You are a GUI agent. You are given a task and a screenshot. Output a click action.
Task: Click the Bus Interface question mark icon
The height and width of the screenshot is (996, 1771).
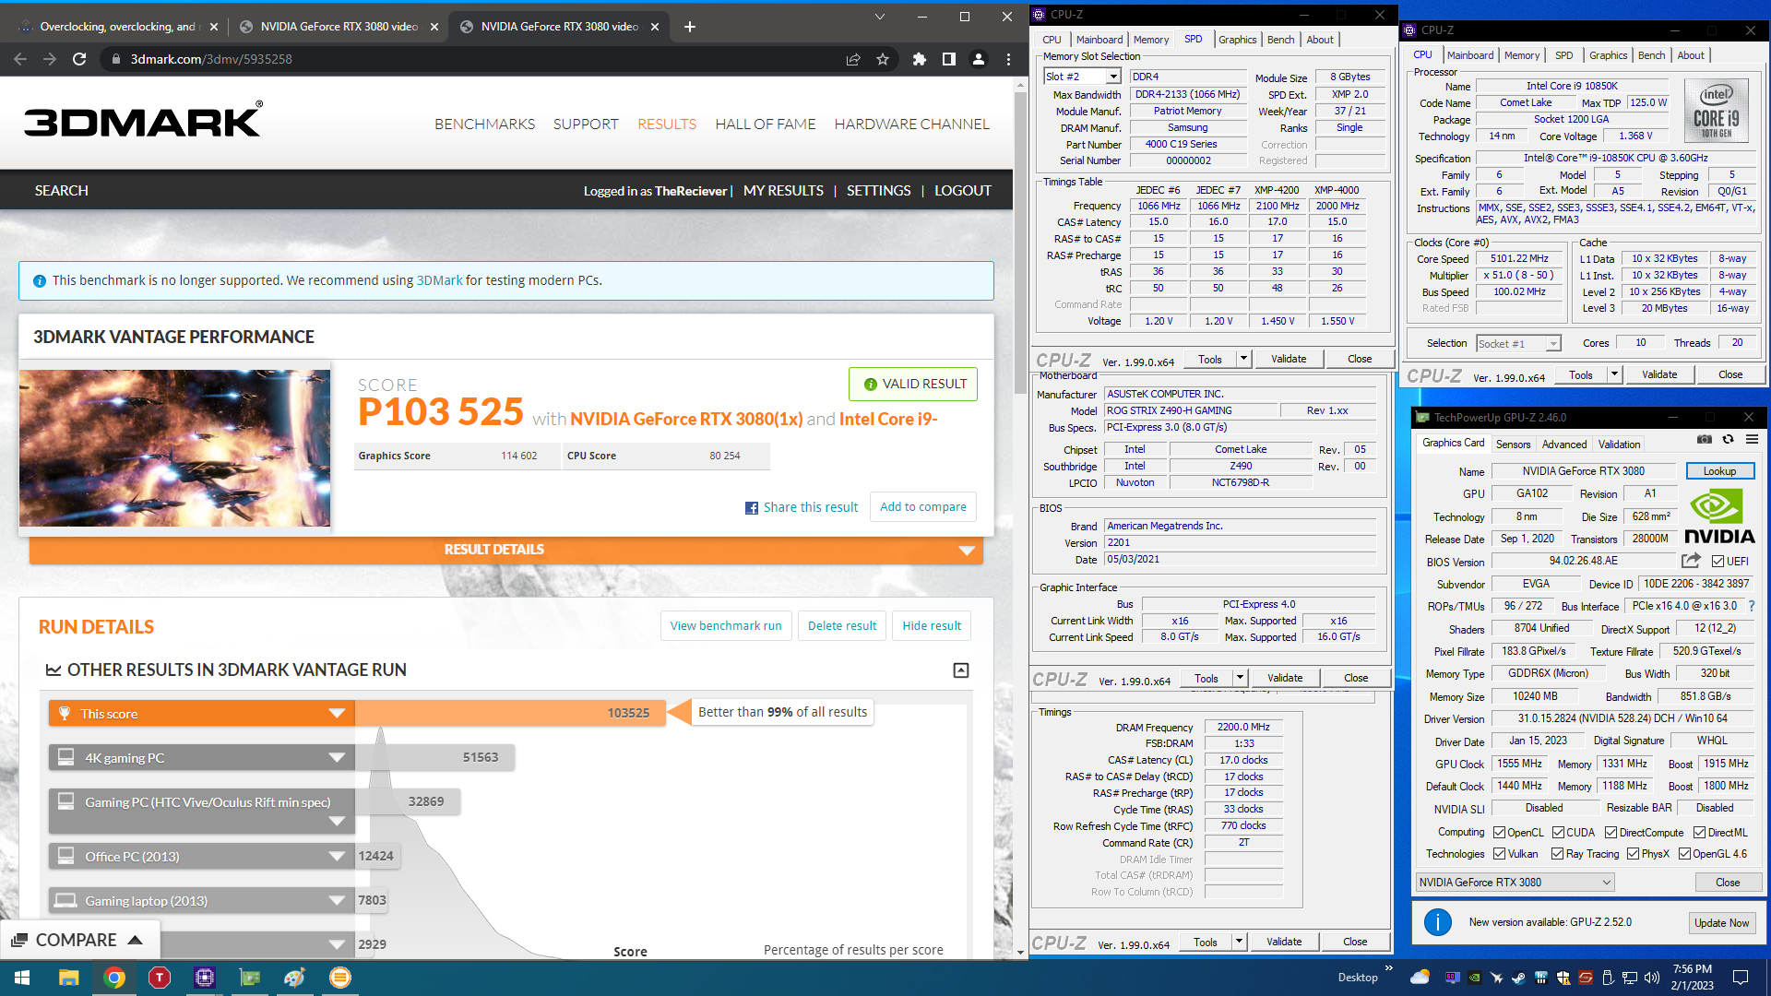tap(1752, 606)
